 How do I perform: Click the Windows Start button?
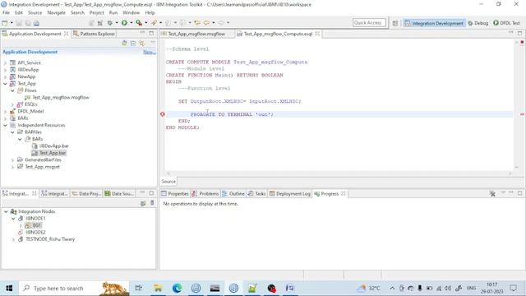point(9,288)
